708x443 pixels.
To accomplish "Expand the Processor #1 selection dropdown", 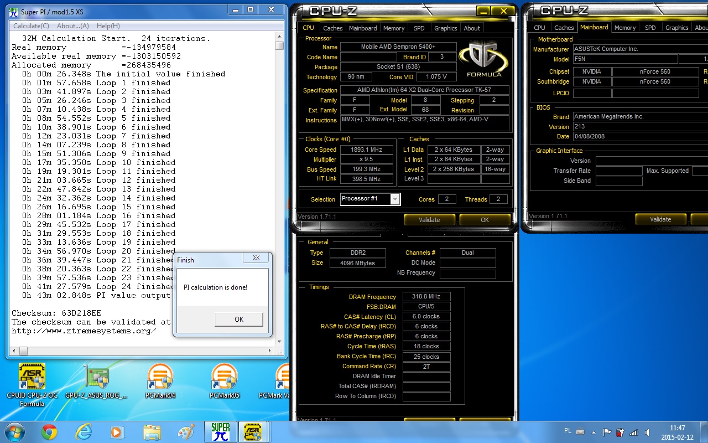I will click(x=395, y=199).
